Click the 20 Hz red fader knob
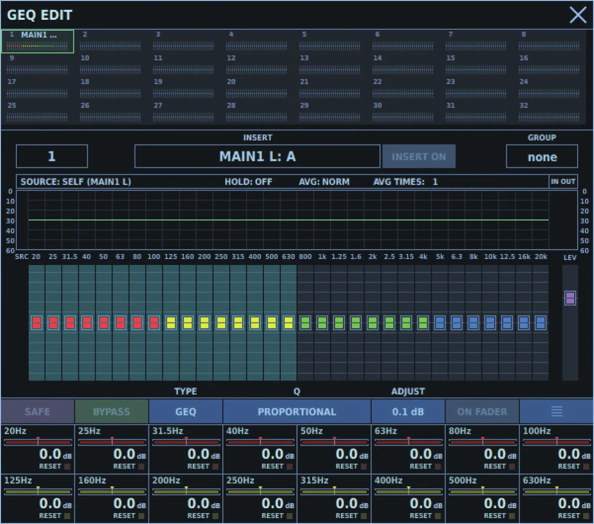This screenshot has height=524, width=594. click(x=37, y=323)
